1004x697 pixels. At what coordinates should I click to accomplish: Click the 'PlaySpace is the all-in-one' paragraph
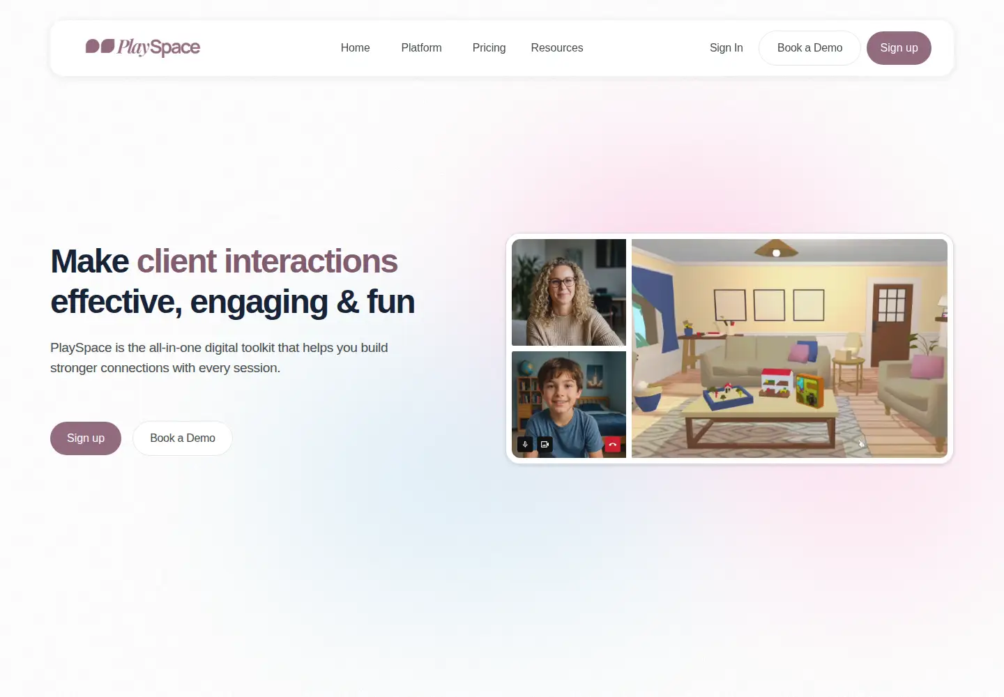[x=219, y=358]
